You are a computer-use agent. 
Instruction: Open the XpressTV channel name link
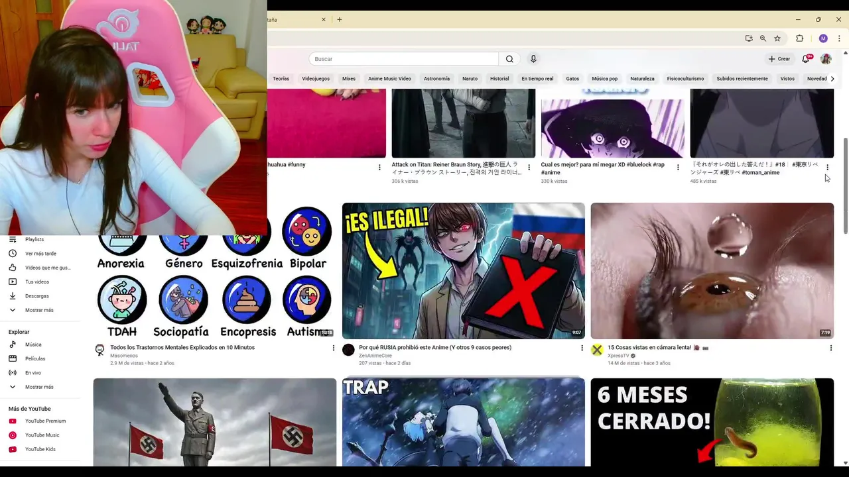pos(618,356)
